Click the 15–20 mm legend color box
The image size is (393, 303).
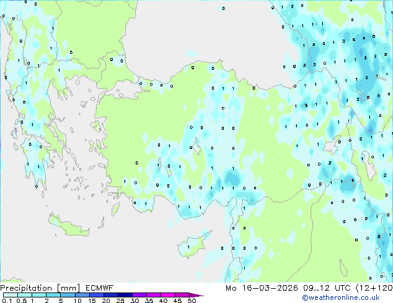click(x=97, y=295)
